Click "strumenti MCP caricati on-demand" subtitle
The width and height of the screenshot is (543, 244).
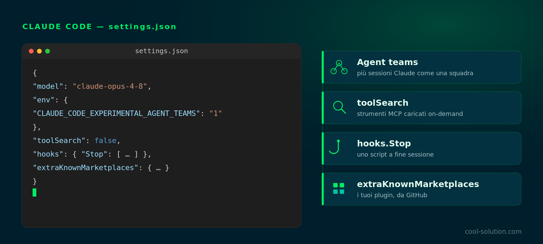tap(410, 114)
